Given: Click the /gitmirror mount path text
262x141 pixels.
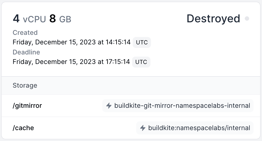Looking at the screenshot, I should (x=27, y=106).
